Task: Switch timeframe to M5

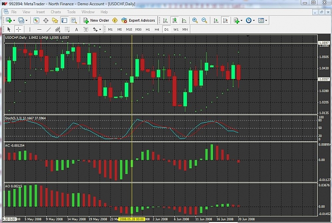Action: 120,30
